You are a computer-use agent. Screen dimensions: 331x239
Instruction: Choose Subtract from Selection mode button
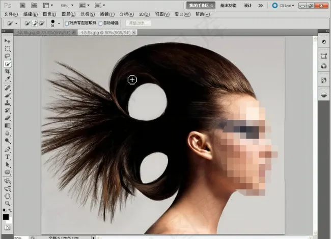42,23
